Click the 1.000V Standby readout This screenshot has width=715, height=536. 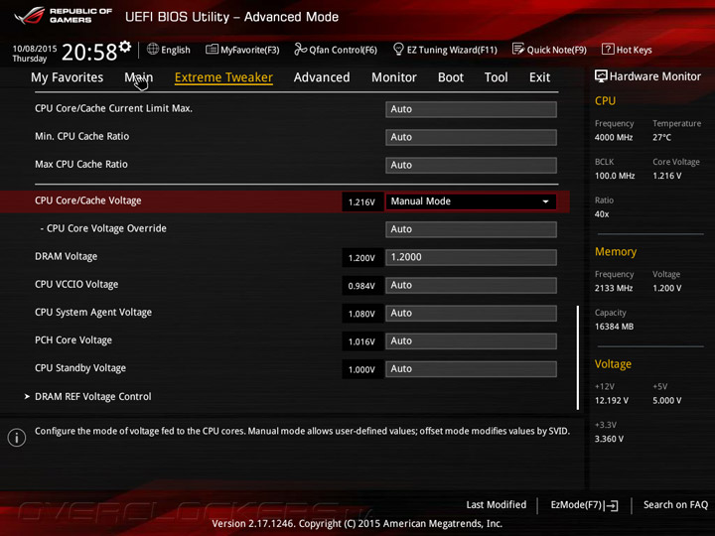point(361,369)
